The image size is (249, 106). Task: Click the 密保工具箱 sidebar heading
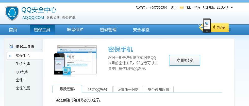(25, 46)
